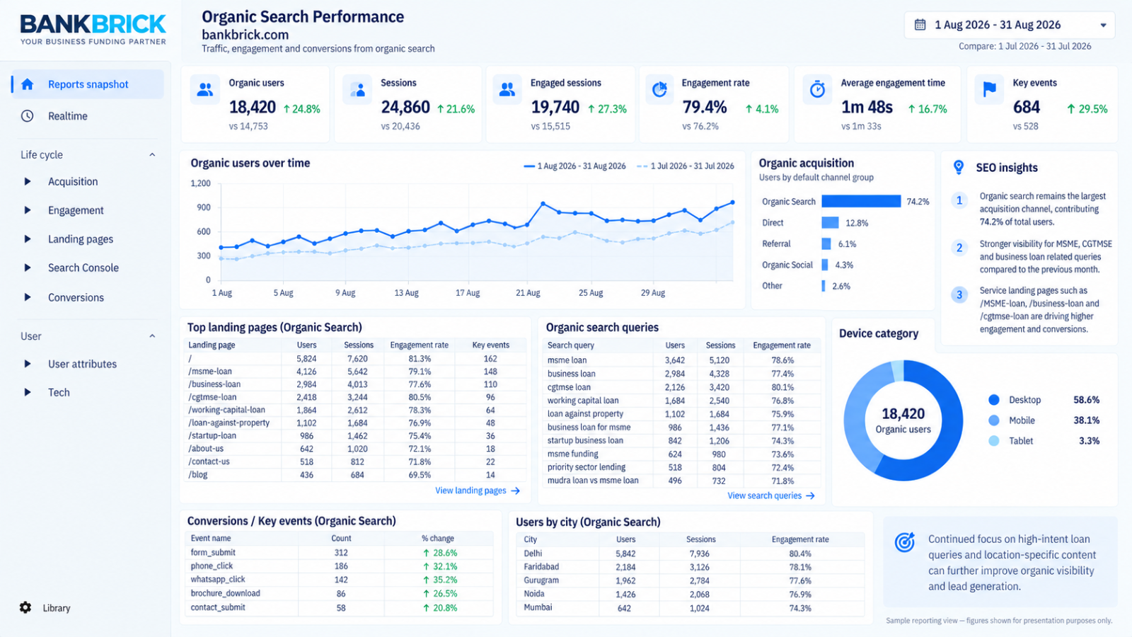Open the User attributes menu item
Viewport: 1132px width, 637px height.
82,364
